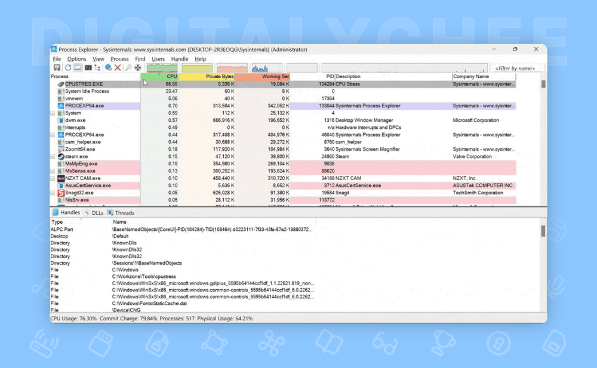
Task: Switch to the Handles tab
Action: click(x=66, y=212)
